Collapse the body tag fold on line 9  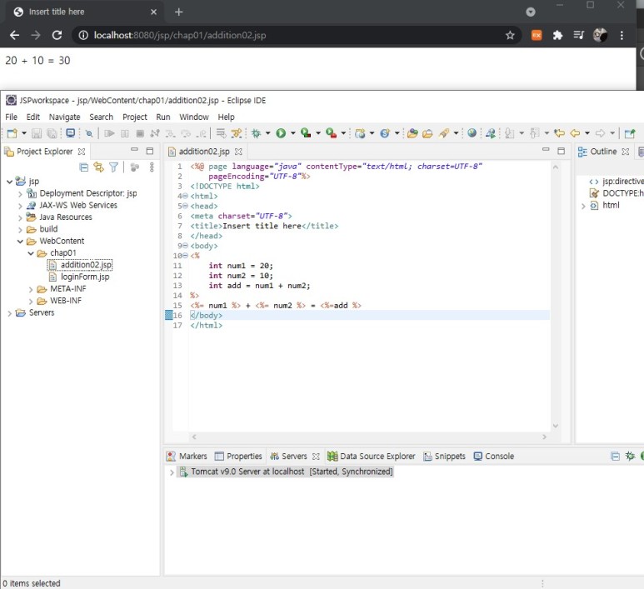tap(185, 247)
